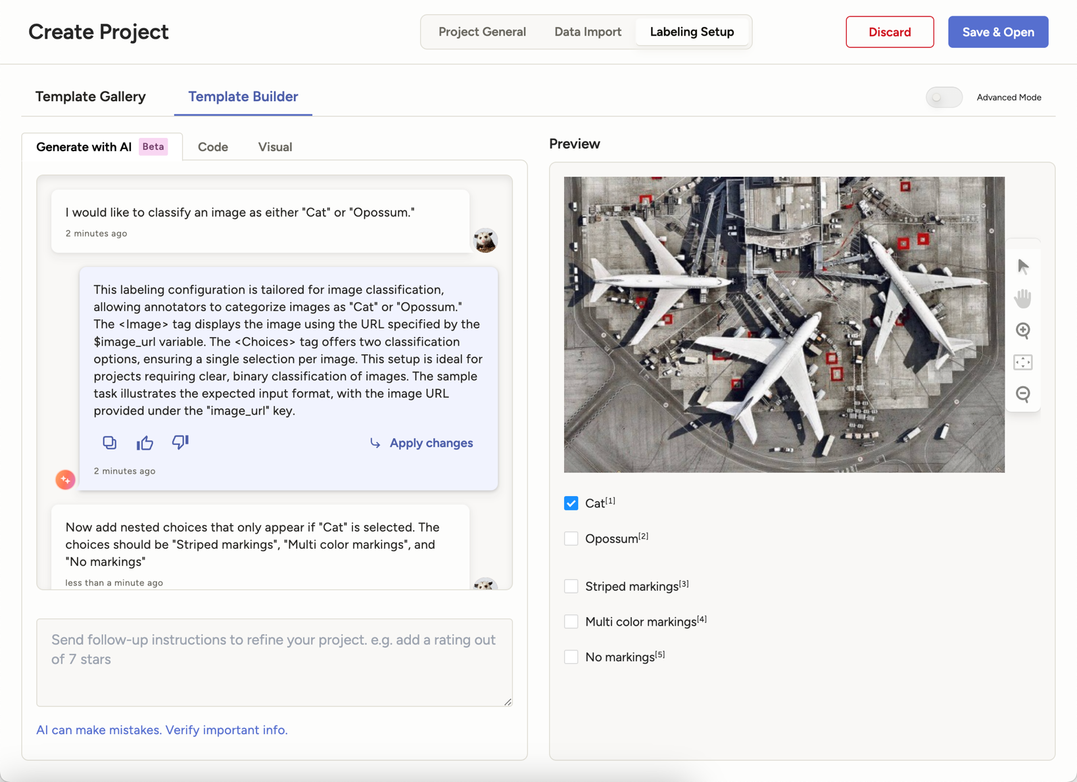The image size is (1077, 782).
Task: Select the hand pan tool
Action: pyautogui.click(x=1023, y=298)
